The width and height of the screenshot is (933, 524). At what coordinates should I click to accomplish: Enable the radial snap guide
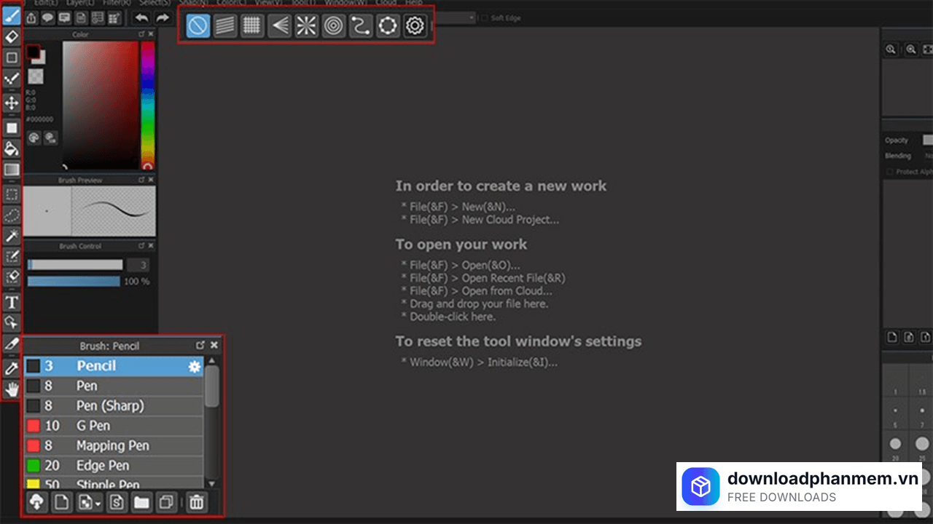point(306,26)
